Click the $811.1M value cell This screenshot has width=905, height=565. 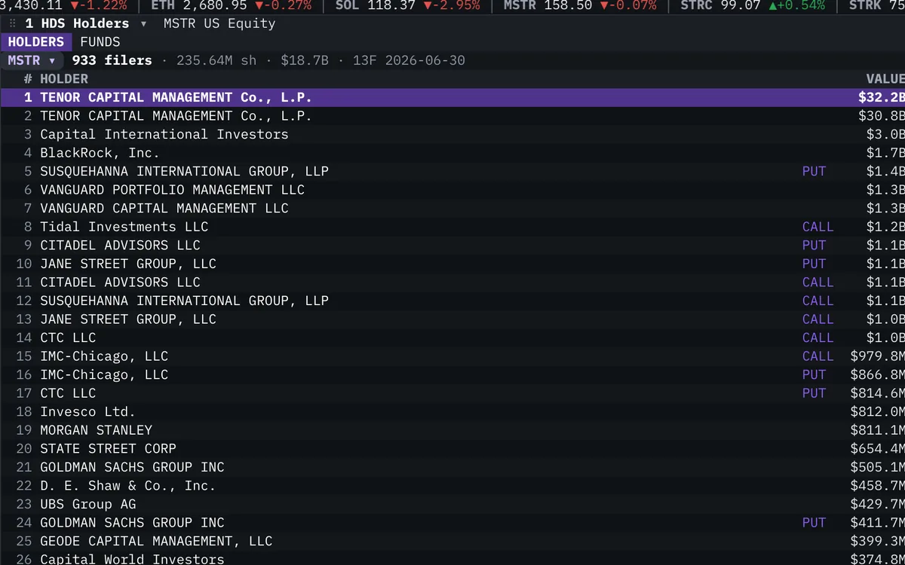coord(877,429)
